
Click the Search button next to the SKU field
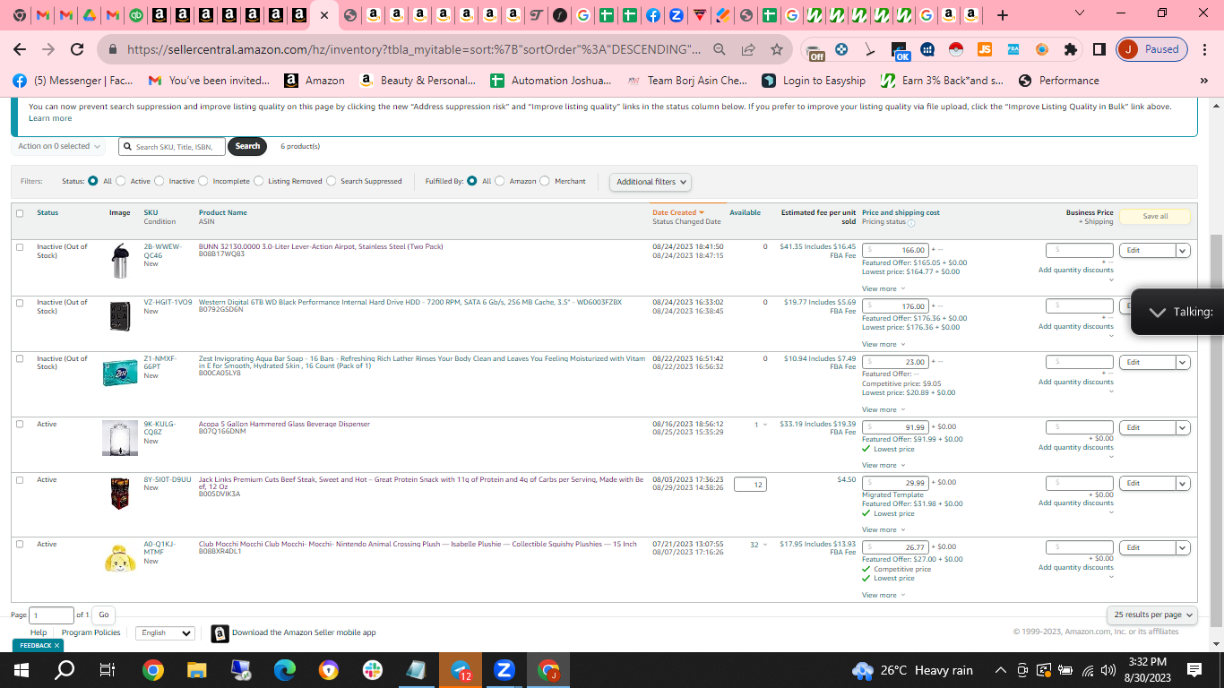[247, 146]
